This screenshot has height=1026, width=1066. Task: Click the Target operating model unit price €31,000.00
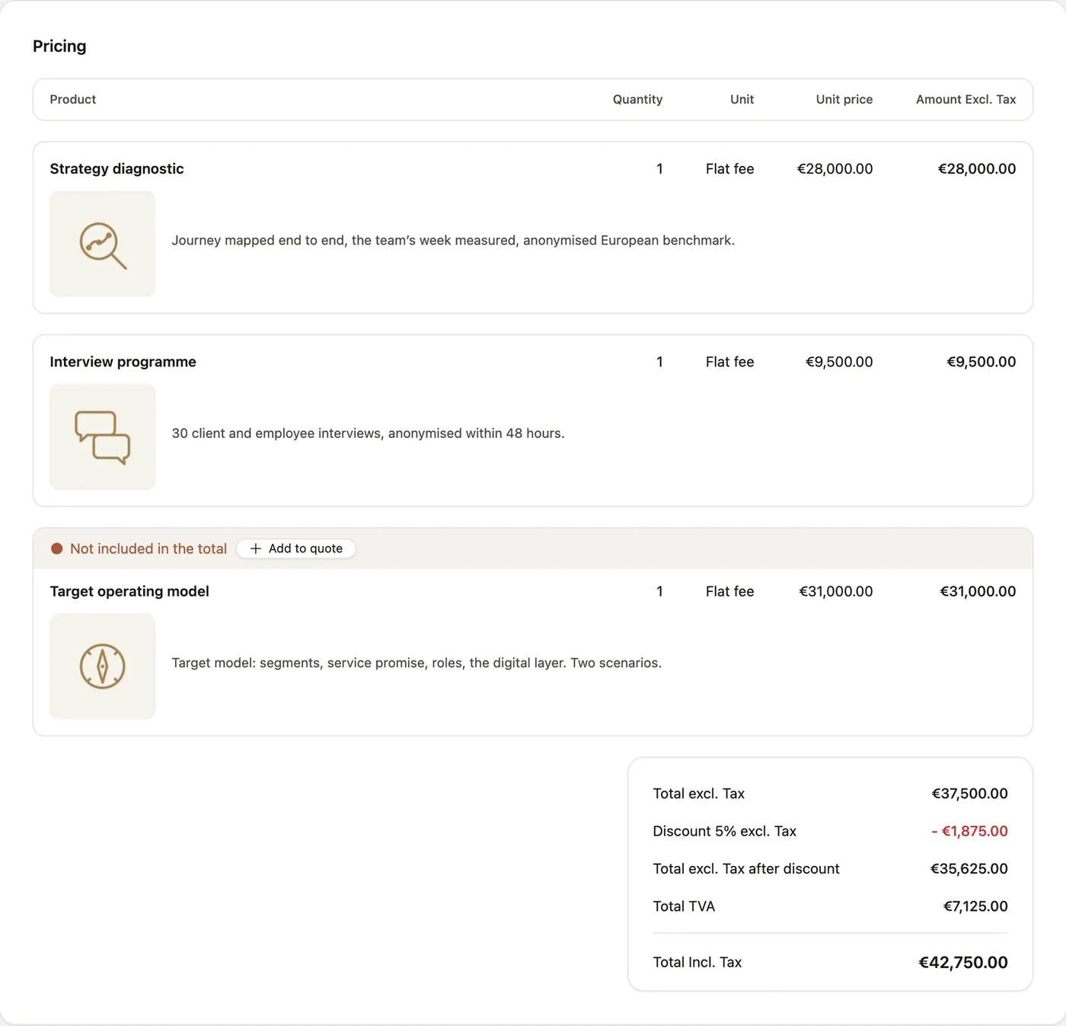click(836, 592)
